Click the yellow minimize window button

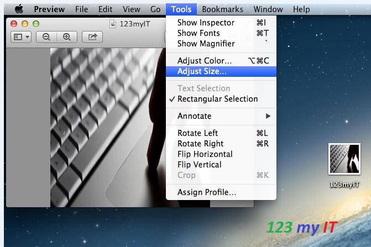point(25,24)
